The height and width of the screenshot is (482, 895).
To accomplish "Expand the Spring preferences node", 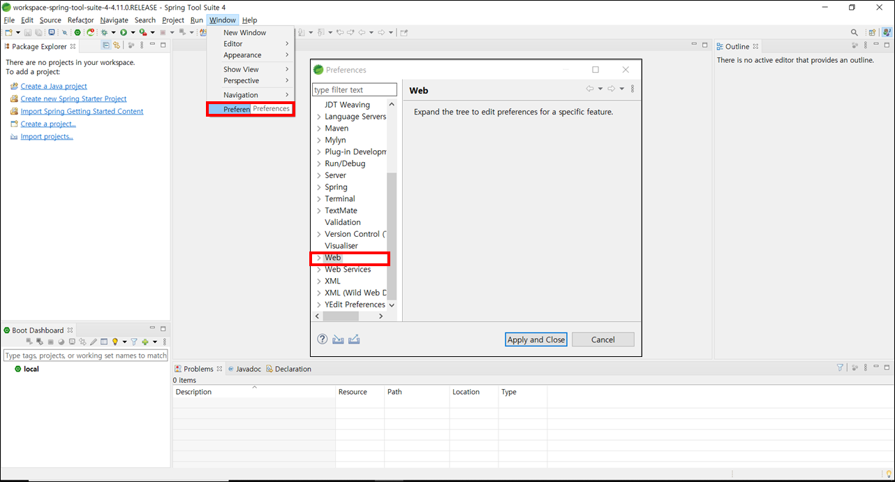I will pos(318,187).
